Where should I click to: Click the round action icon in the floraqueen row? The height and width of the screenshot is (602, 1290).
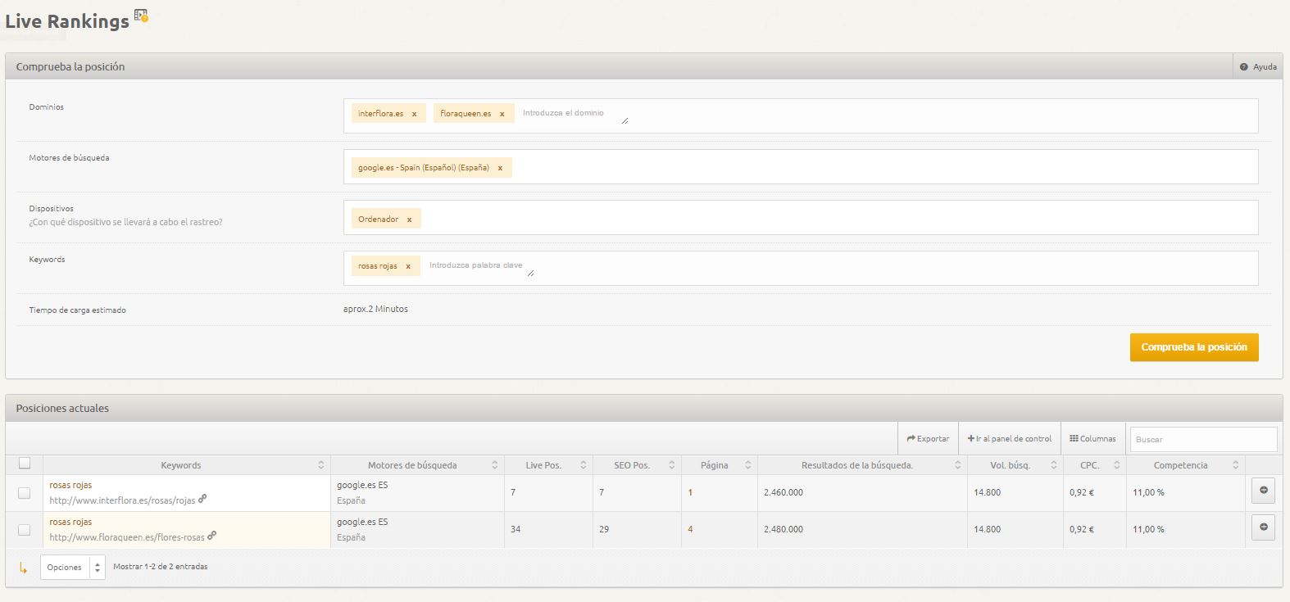coord(1263,527)
